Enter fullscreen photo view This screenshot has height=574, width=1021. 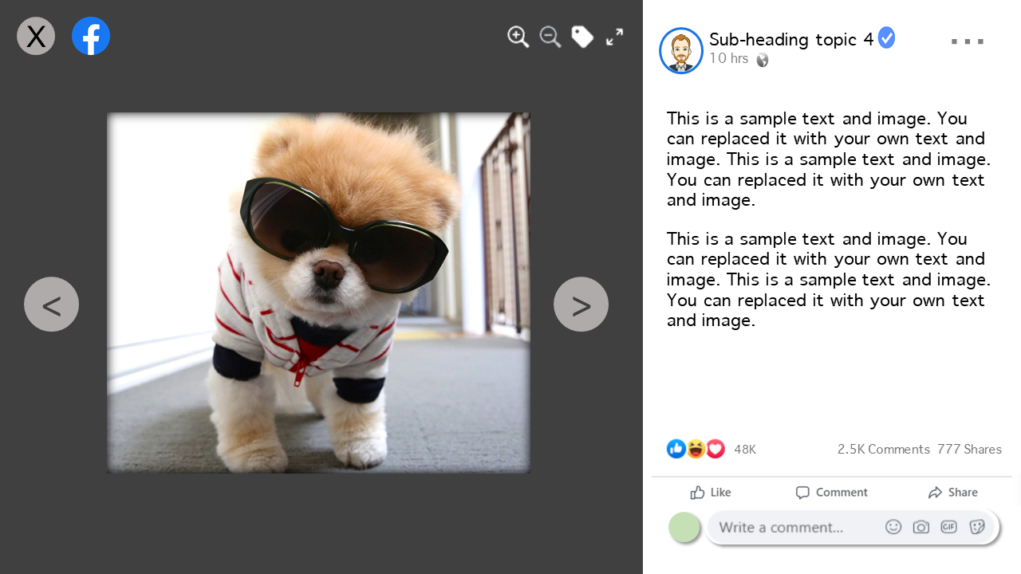(614, 37)
